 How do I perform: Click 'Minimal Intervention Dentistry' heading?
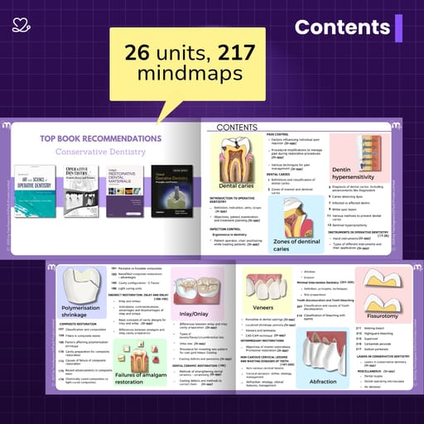tap(318, 282)
